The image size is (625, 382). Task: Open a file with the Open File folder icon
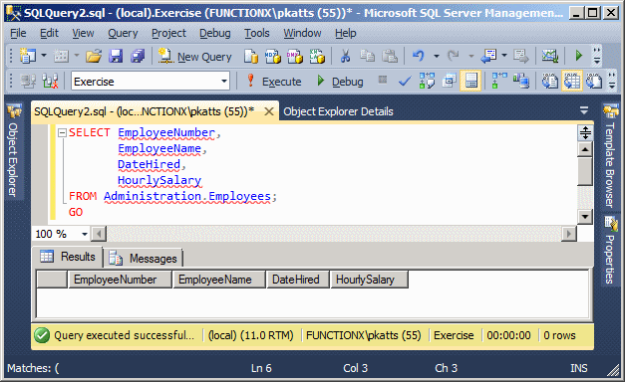(94, 56)
